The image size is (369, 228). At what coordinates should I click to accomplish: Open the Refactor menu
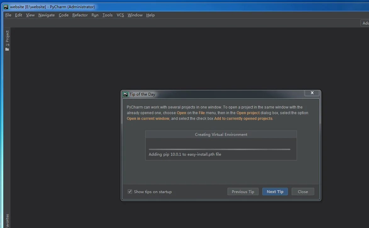pos(80,15)
